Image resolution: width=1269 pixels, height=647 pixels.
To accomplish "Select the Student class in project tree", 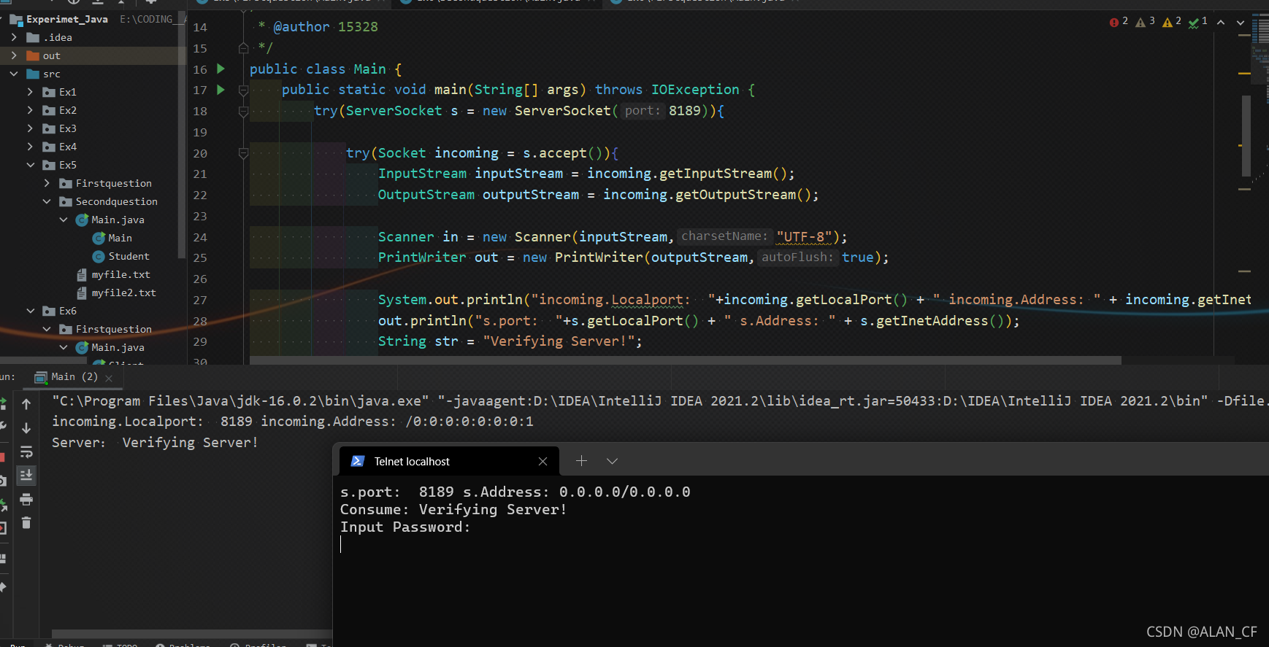I will click(x=129, y=256).
